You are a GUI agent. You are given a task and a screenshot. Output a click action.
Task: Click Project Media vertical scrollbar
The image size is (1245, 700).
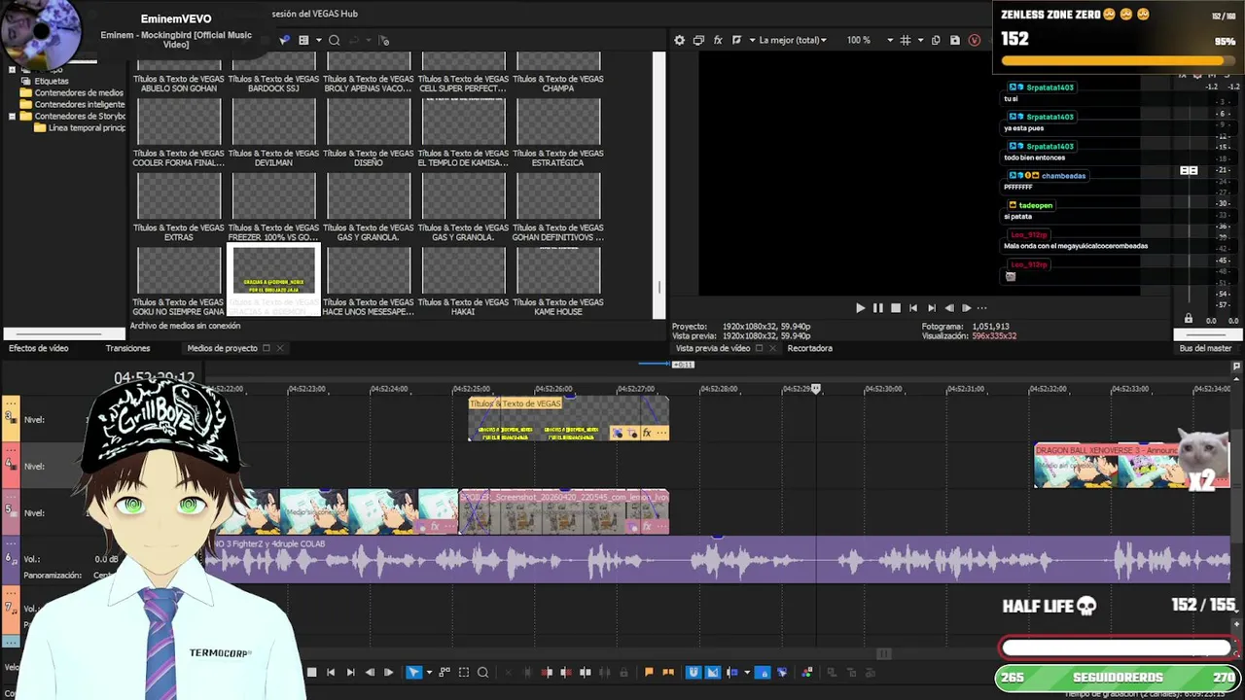point(659,185)
